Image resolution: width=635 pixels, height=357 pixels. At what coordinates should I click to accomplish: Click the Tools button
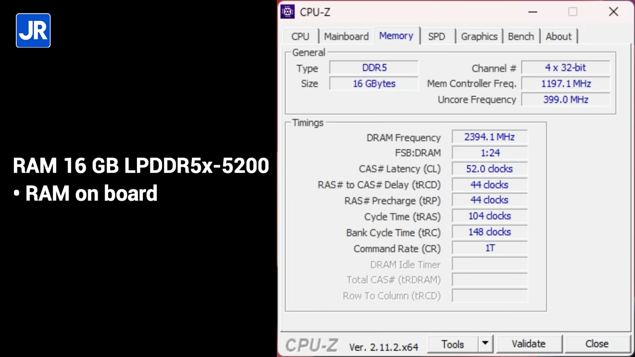pos(452,344)
